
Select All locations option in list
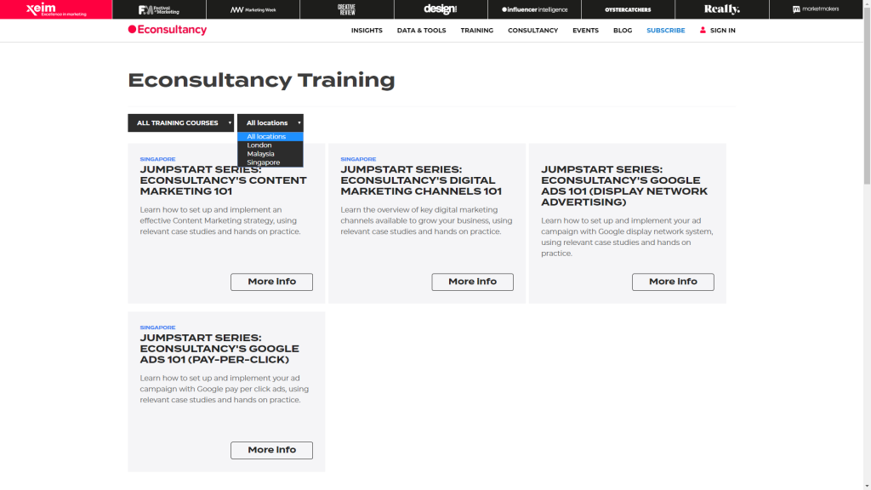[270, 137]
